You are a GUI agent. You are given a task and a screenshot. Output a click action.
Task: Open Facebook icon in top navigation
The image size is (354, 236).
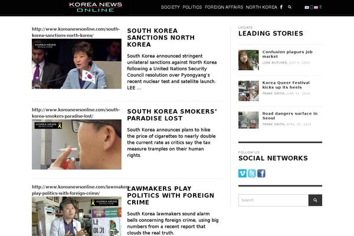point(281,7)
